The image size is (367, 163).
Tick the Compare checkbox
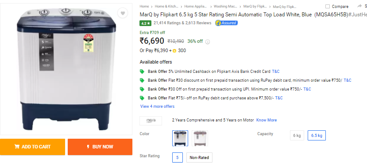point(328,7)
